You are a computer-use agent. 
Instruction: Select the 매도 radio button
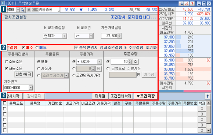point(37,48)
